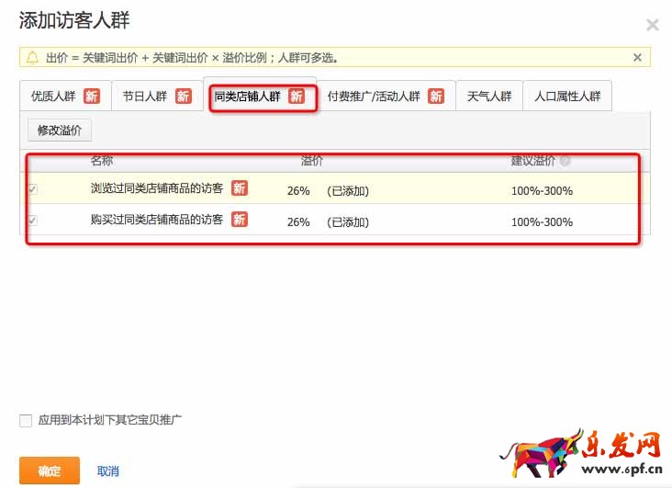Click the bell icon in the notice bar
Image resolution: width=672 pixels, height=488 pixels.
33,58
